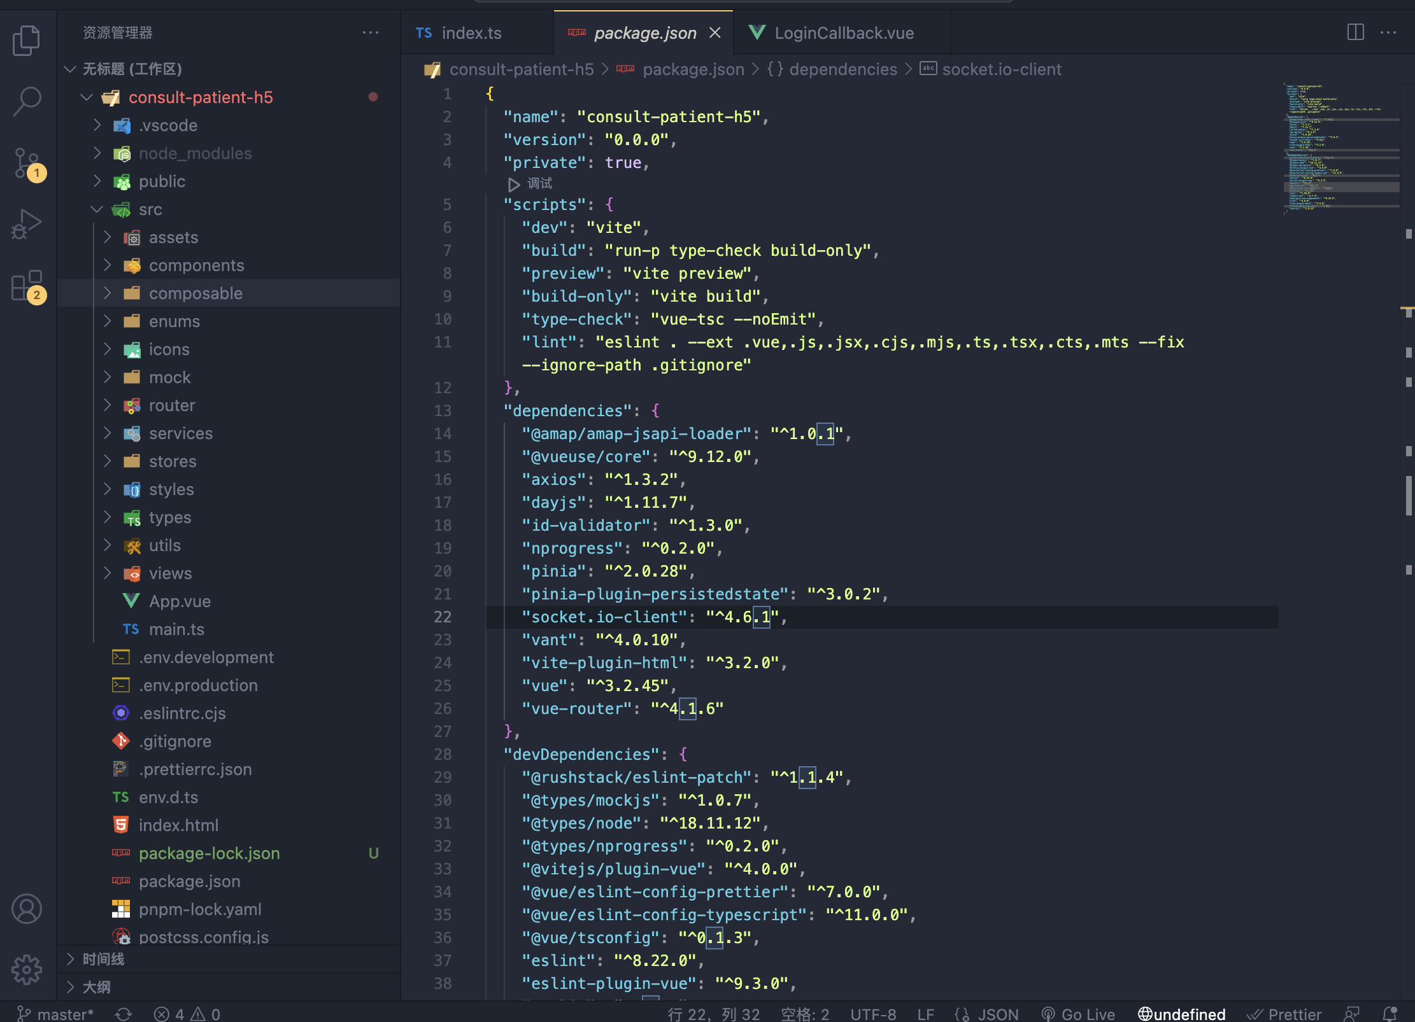The image size is (1415, 1022).
Task: Click the master branch indicator
Action: (55, 1013)
